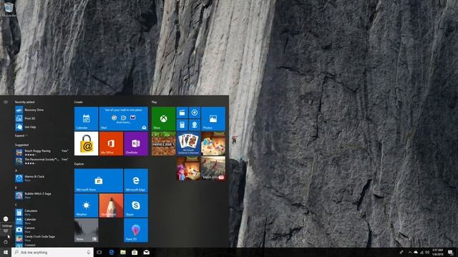The width and height of the screenshot is (458, 257).
Task: Open the News tile
Action: click(86, 230)
